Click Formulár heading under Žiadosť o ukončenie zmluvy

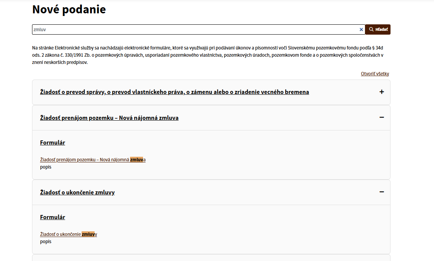point(53,217)
